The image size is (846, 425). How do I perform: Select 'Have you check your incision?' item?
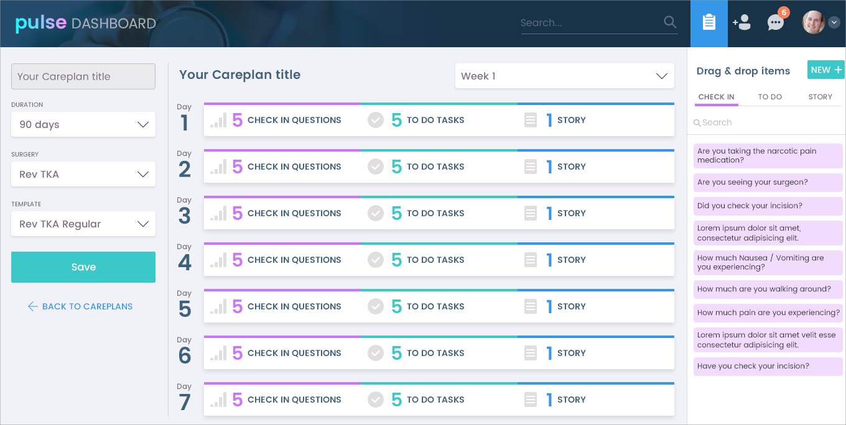(768, 366)
